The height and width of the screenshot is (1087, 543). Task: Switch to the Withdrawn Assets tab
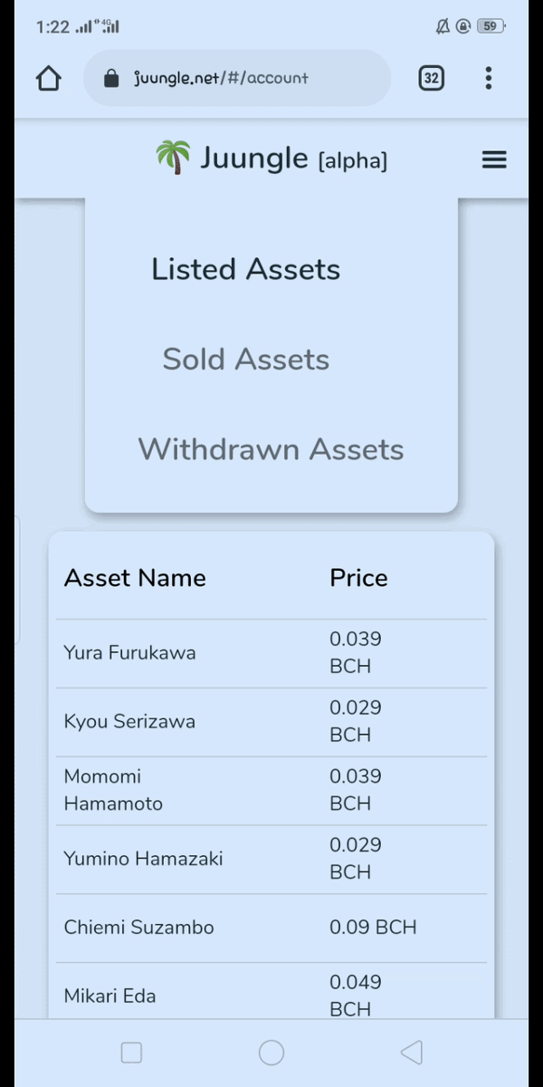[271, 449]
